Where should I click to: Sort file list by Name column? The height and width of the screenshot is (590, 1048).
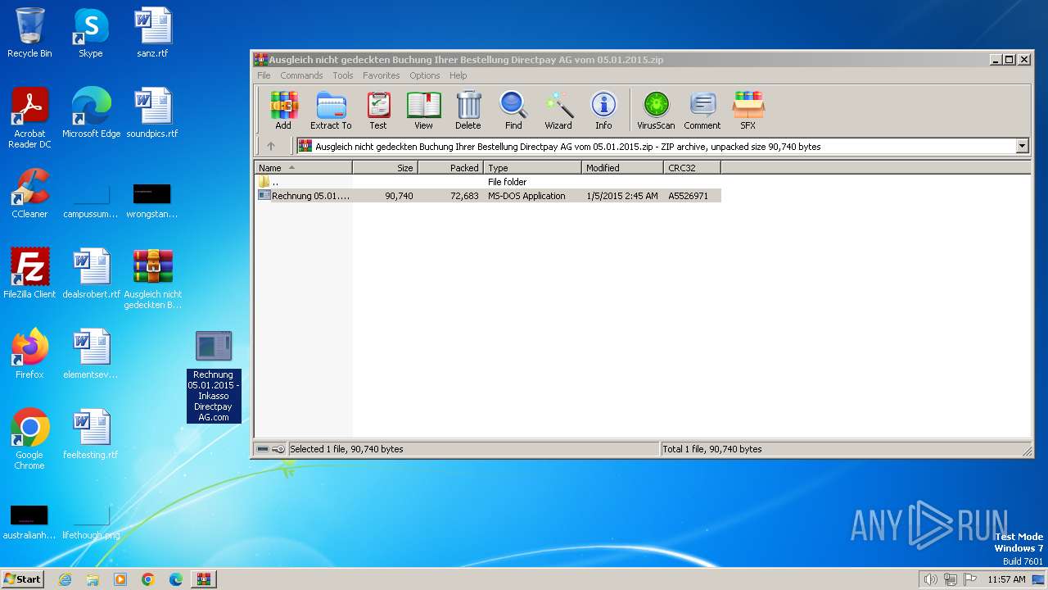(x=303, y=168)
